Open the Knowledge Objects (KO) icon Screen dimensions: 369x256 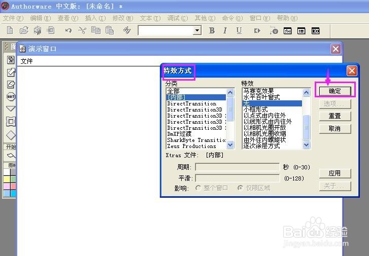coord(315,31)
